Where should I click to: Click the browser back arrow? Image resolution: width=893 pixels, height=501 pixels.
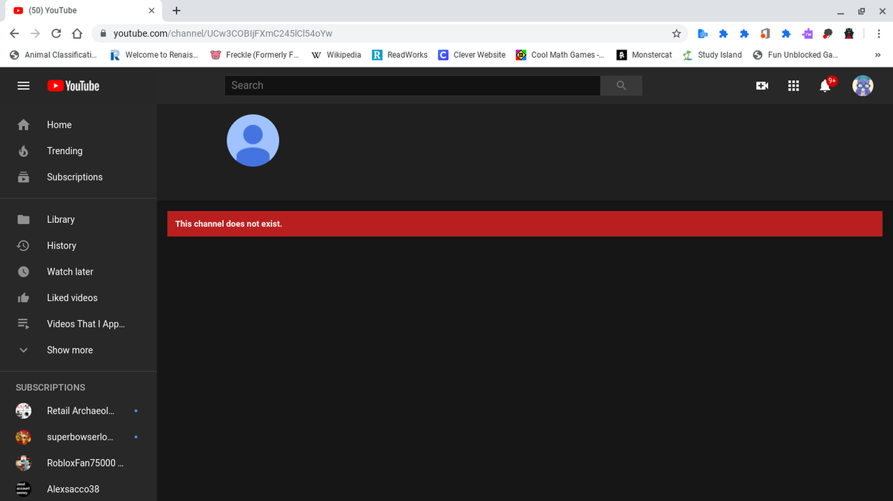[x=15, y=33]
